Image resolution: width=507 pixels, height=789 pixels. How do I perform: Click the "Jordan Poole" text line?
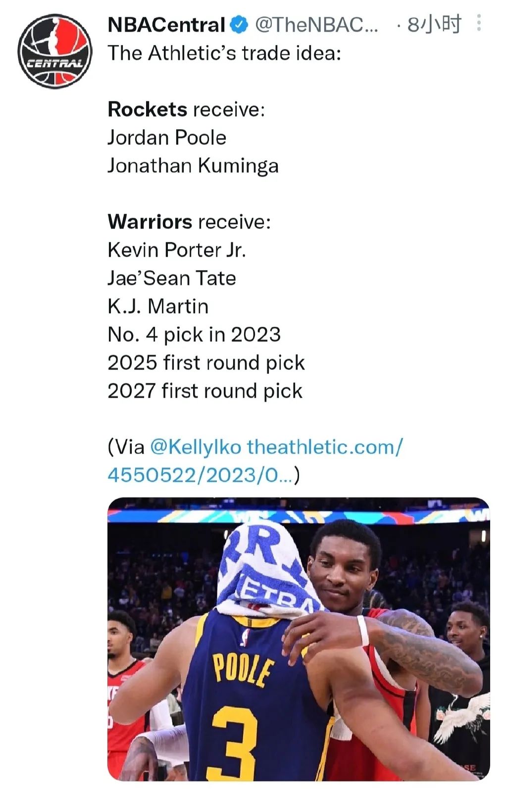167,138
